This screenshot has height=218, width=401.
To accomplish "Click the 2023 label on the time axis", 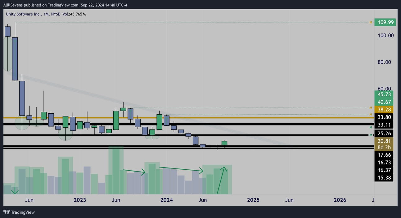I will pyautogui.click(x=80, y=200).
